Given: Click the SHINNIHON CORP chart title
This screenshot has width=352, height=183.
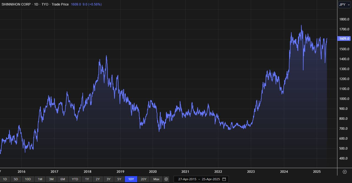Looking at the screenshot, I should point(16,4).
